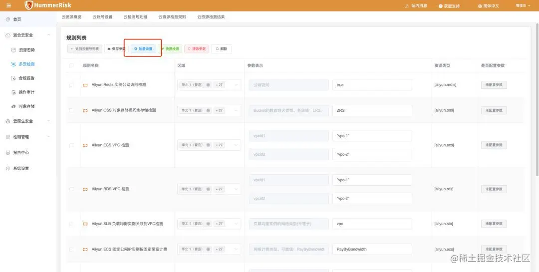This screenshot has width=539, height=272.
Task: Click link icon beside Aliyun OSS rule
Action: coord(85,111)
